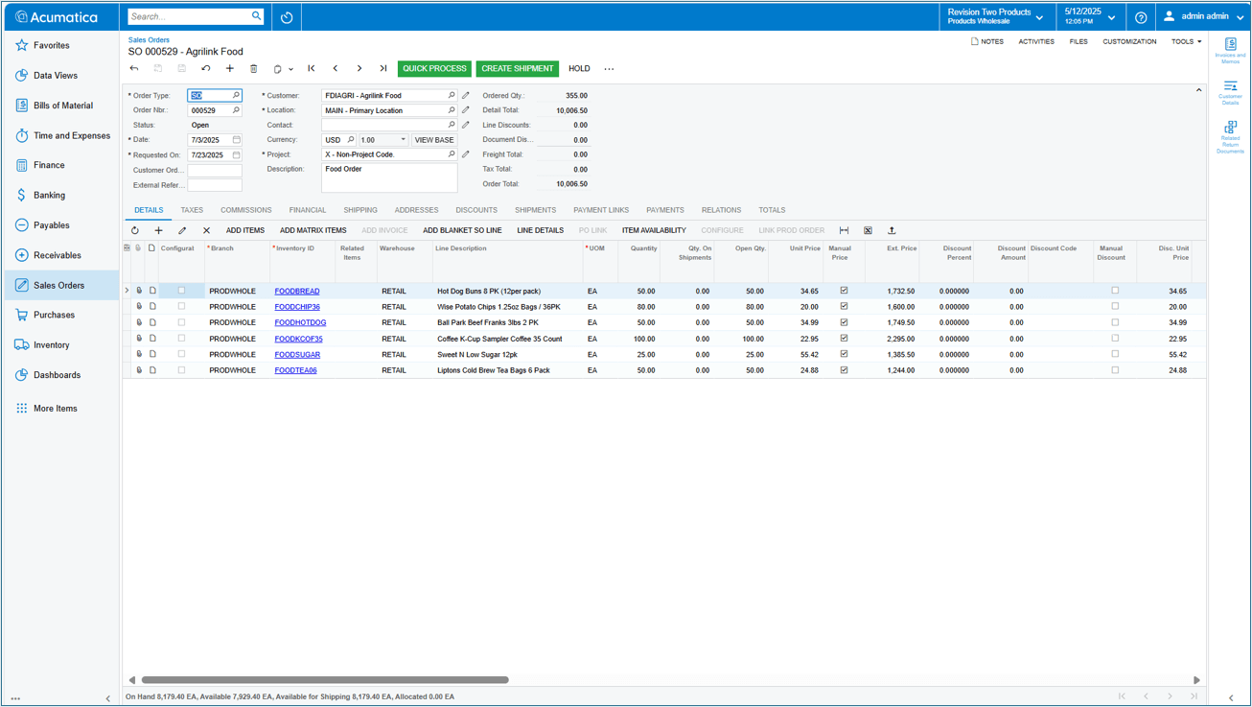
Task: Go to the previous record
Action: 336,69
